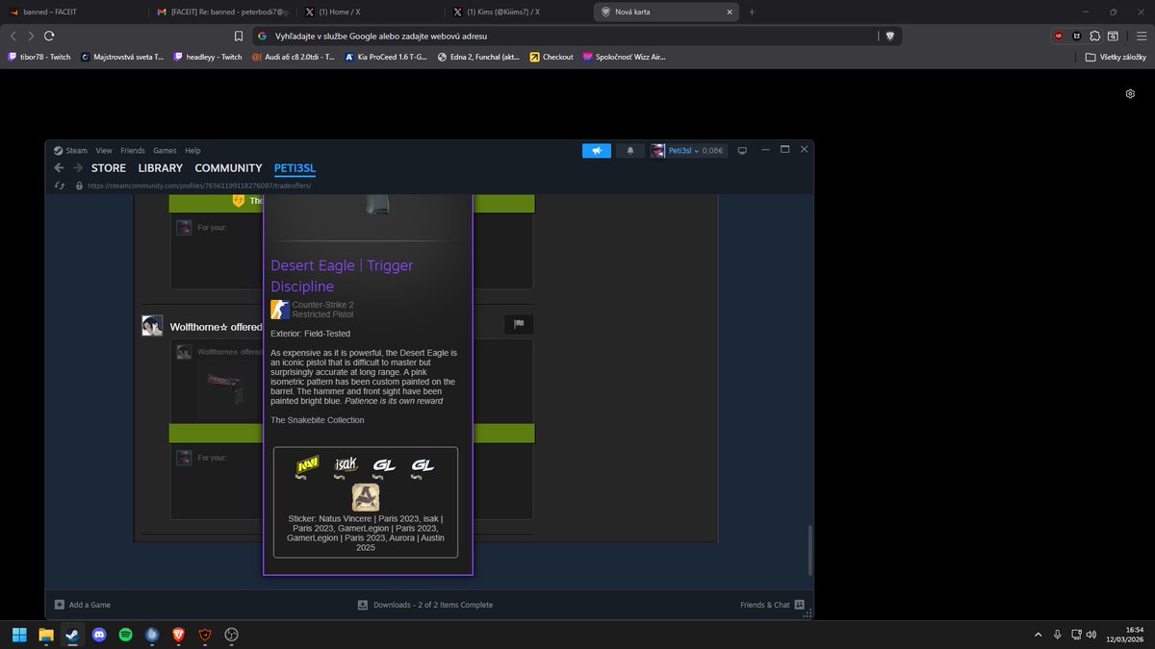Open Všetky záložky bookmarks folder
This screenshot has height=649, width=1155.
click(1115, 57)
